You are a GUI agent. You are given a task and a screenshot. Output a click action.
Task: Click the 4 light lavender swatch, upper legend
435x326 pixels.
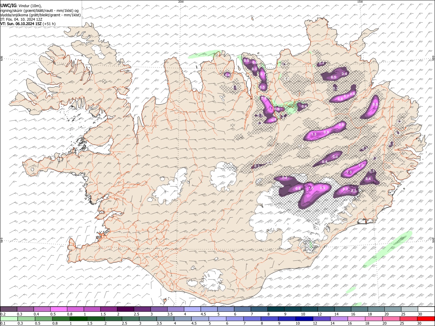(192, 309)
